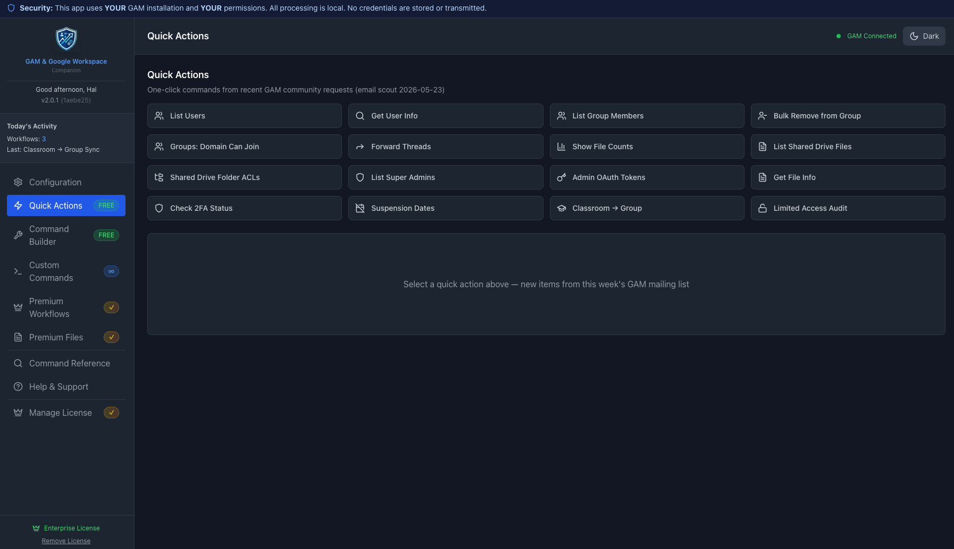Click the users icon on List Group Members

[x=562, y=116]
